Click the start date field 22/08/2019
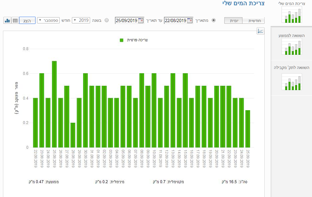312x197 pixels. pos(176,20)
